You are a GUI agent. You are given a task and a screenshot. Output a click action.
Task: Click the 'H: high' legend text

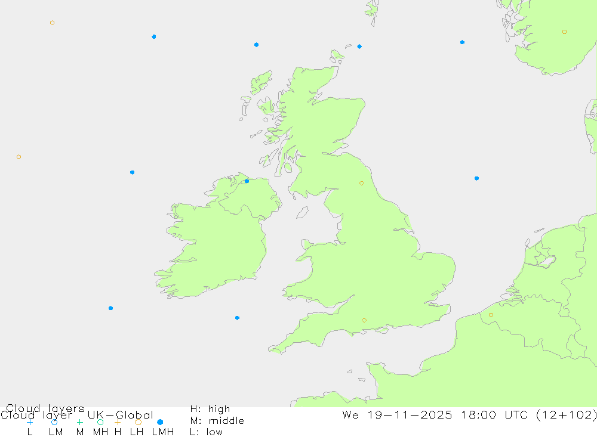[210, 409]
